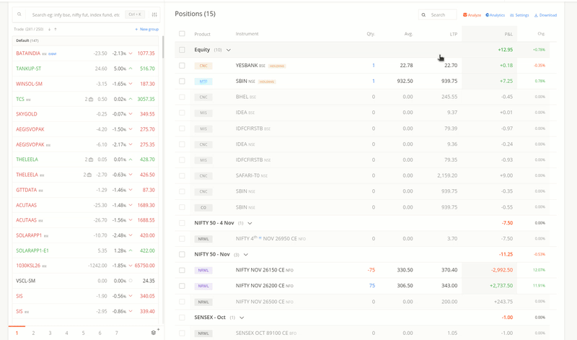Switch to watchlist tab 7

(116, 333)
